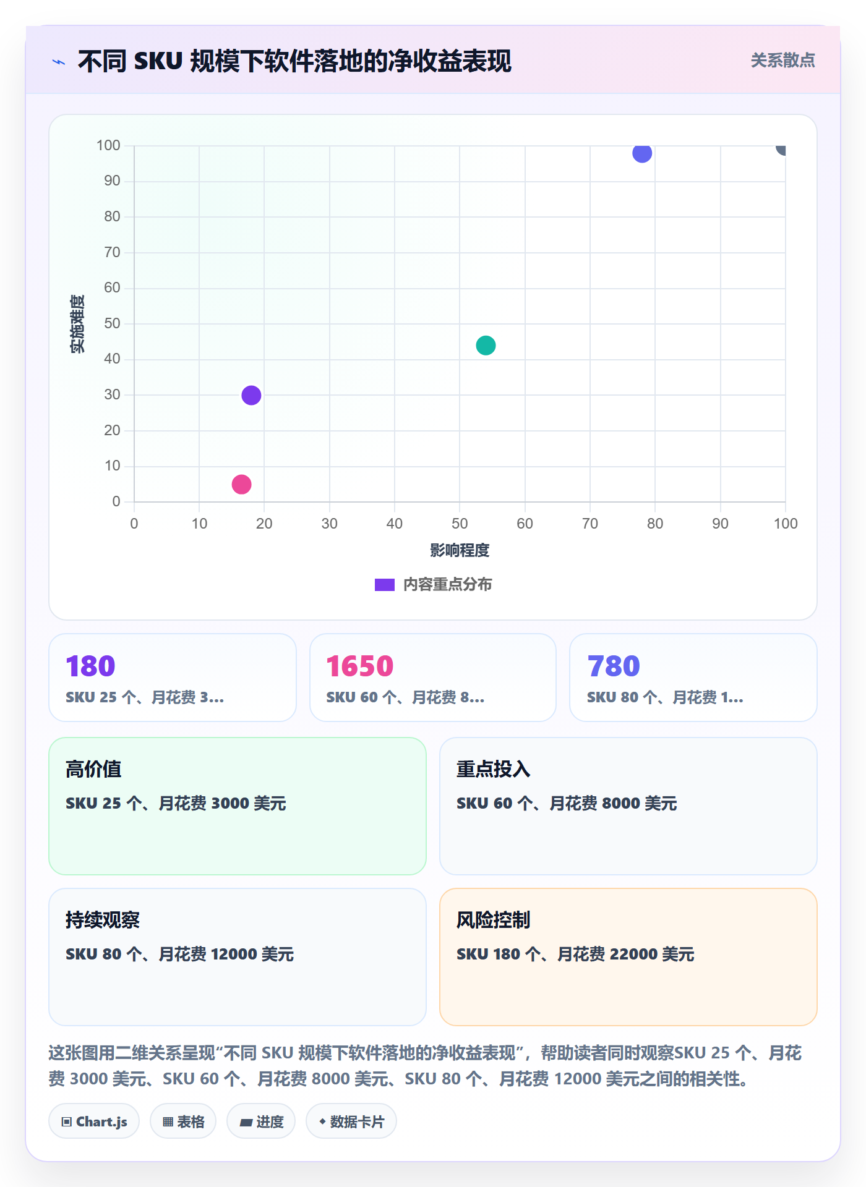Click the text SKU 25 个、月花费 3000 美元 under 高价值
The width and height of the screenshot is (866, 1187).
[176, 803]
